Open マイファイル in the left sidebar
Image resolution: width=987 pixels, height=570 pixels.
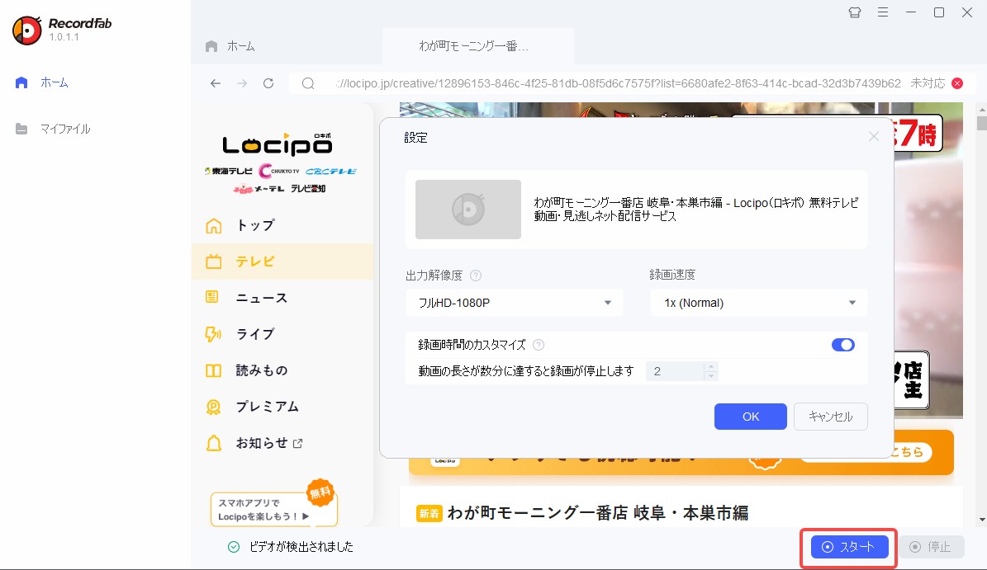[53, 129]
